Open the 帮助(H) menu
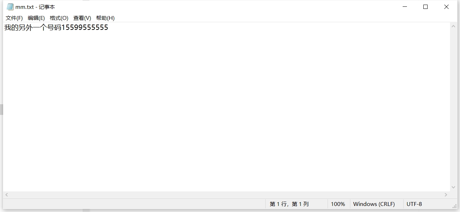This screenshot has width=460, height=212. click(105, 18)
